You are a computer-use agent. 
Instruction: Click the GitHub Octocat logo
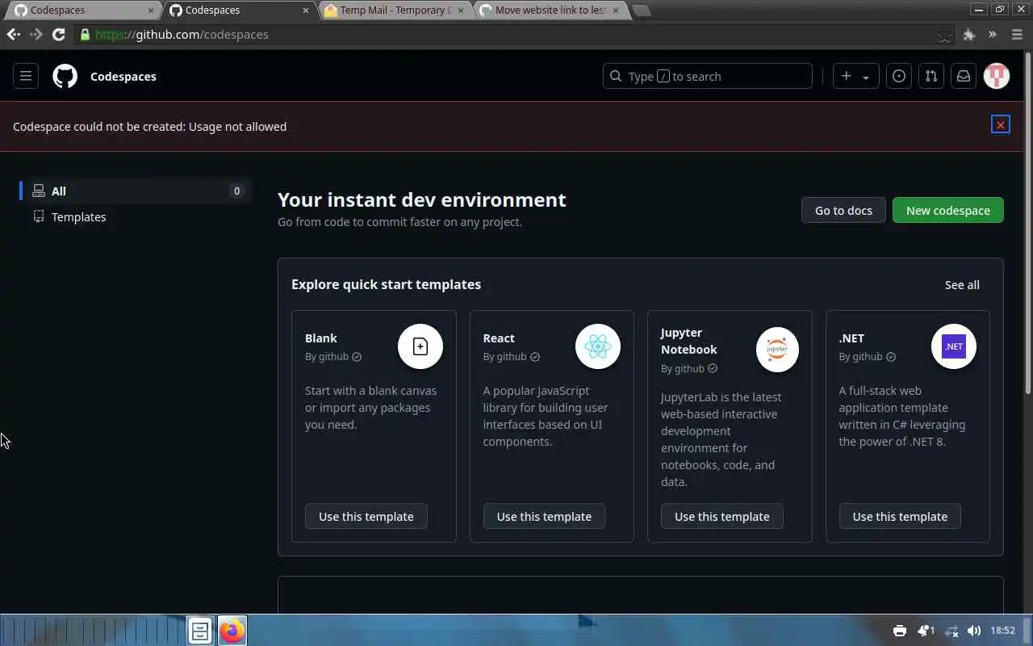tap(65, 76)
